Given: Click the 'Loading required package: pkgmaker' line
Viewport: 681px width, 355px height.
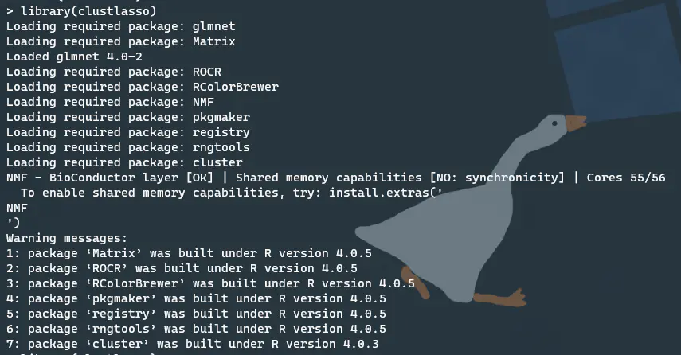Looking at the screenshot, I should click(128, 117).
